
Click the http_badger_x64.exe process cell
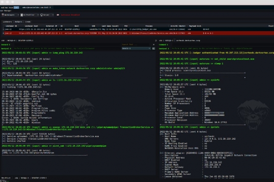tap(143, 29)
